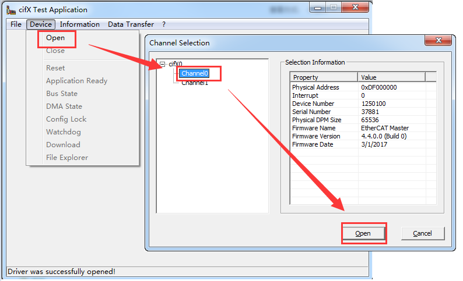Minimize the cifX Test Application window
The height and width of the screenshot is (281, 463).
click(x=318, y=8)
